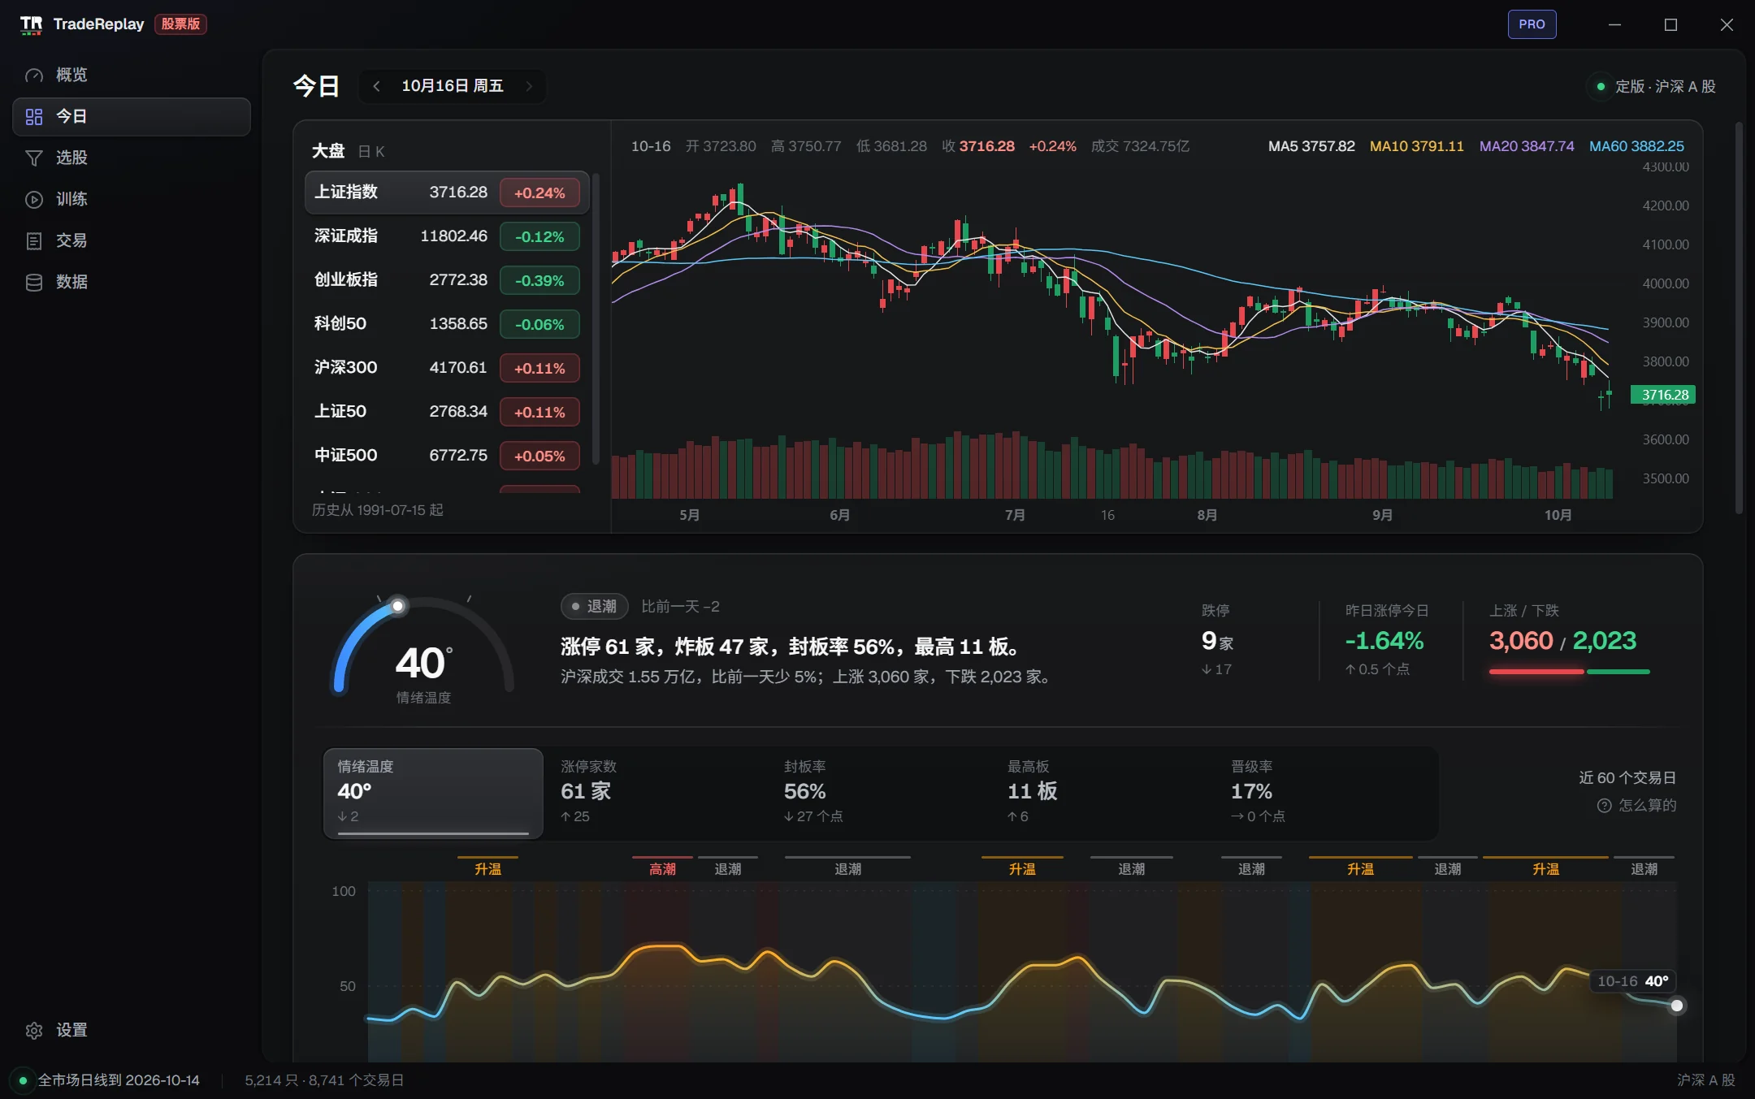1755x1099 pixels.
Task: Click the 高潮 phase label above curve
Action: tap(662, 868)
